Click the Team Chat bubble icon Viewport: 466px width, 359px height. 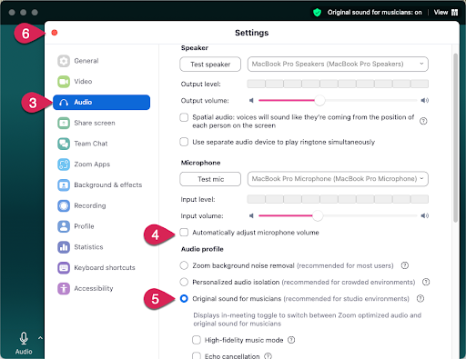coord(64,144)
